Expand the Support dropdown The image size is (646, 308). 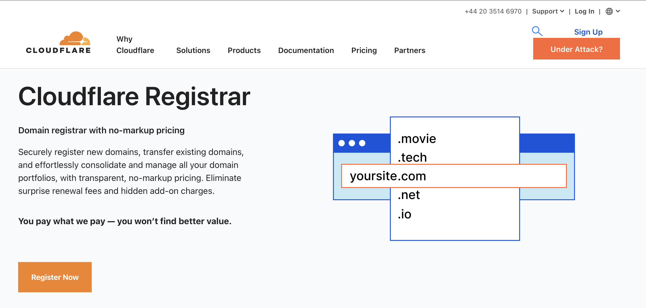(548, 11)
